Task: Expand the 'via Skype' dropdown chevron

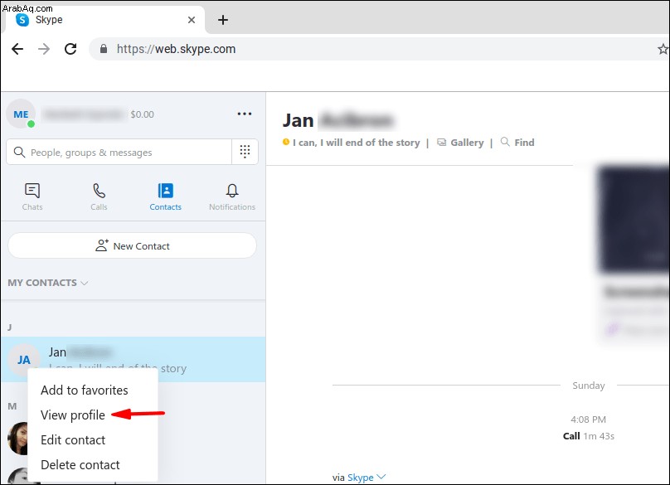Action: 381,477
